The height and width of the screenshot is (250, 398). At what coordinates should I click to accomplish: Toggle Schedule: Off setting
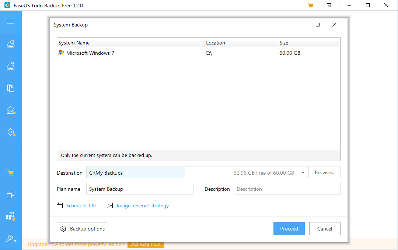point(81,206)
